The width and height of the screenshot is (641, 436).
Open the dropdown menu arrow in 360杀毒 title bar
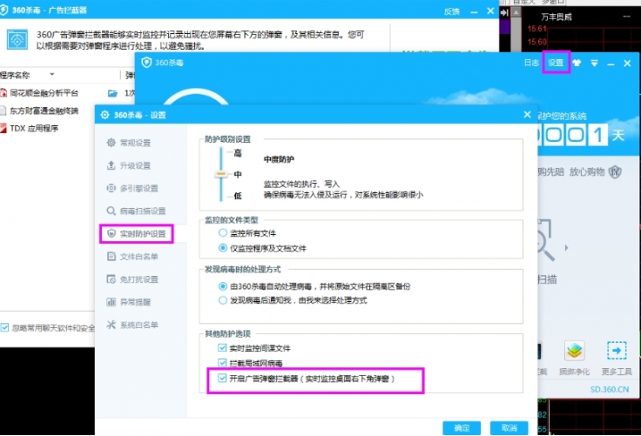click(x=594, y=63)
